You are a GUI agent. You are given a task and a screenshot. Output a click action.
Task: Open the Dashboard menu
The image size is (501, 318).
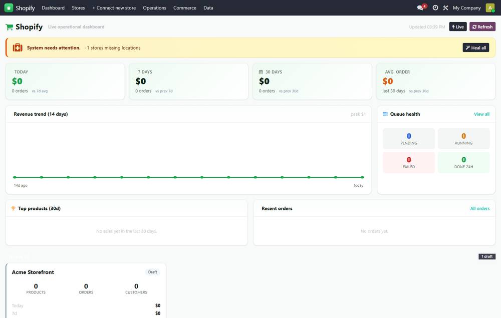tap(53, 8)
